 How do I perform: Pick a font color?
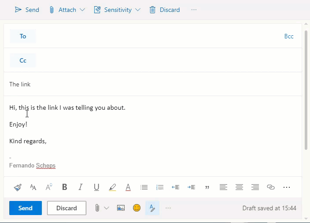(128, 187)
